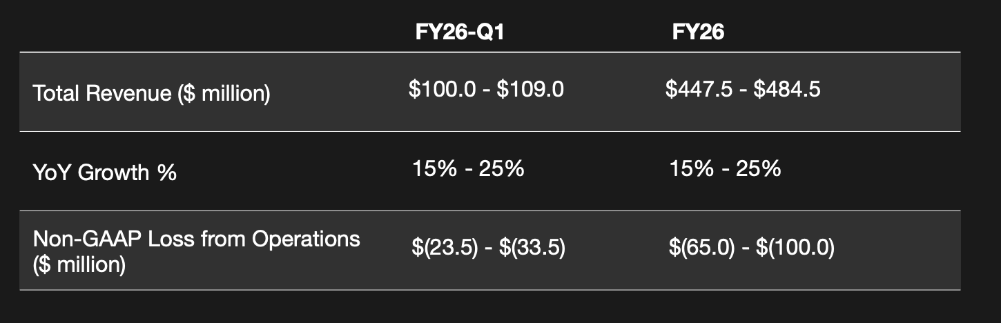This screenshot has height=323, width=1001.
Task: Click the $109.0 upper revenue bound
Action: 531,89
